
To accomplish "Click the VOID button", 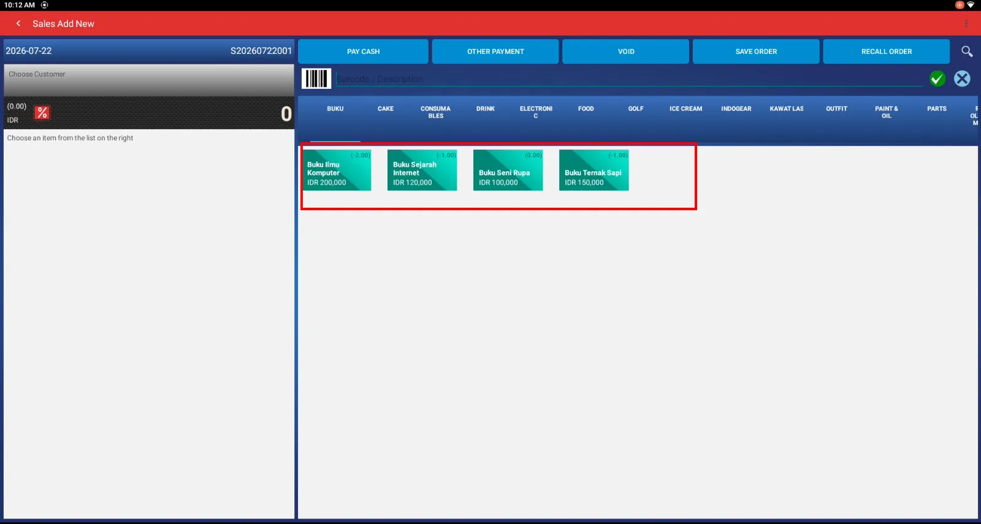I will [626, 51].
